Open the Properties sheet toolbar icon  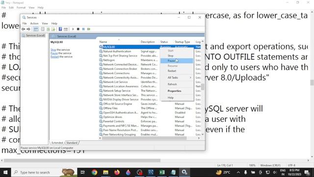43,29
